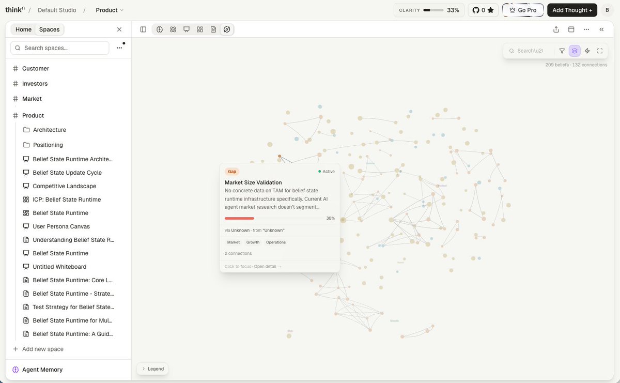Screen dimensions: 620x383
Task: Click Add new space
Action: tap(38, 349)
